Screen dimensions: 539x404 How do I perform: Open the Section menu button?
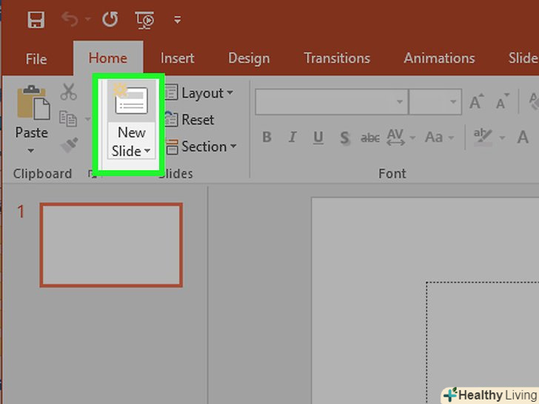coord(201,147)
